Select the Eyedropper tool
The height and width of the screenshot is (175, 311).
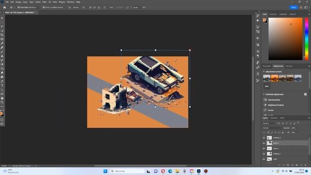point(2,43)
